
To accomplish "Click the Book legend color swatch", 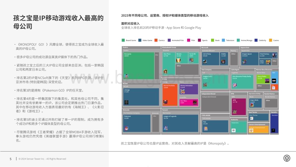I will (x=213, y=40).
